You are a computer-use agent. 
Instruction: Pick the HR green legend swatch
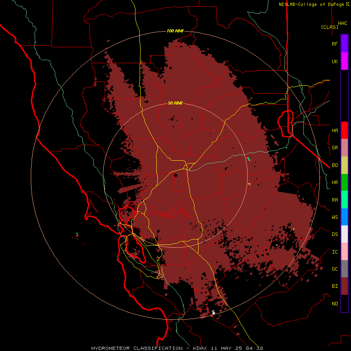coord(344,182)
